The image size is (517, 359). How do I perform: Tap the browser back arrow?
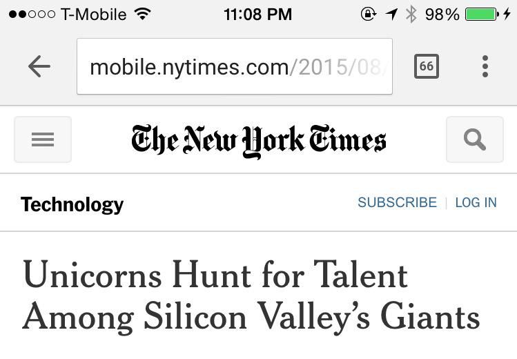(39, 66)
